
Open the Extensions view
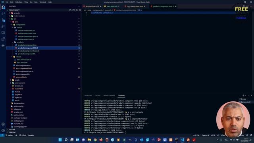[x=3, y=39]
